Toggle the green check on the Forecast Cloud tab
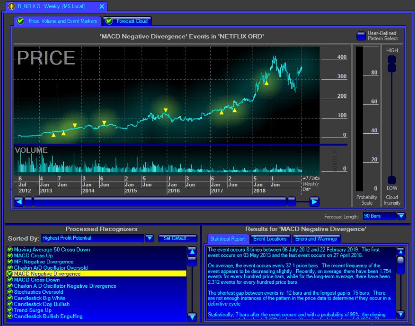Screen dimensions: 415x326 [x=109, y=21]
